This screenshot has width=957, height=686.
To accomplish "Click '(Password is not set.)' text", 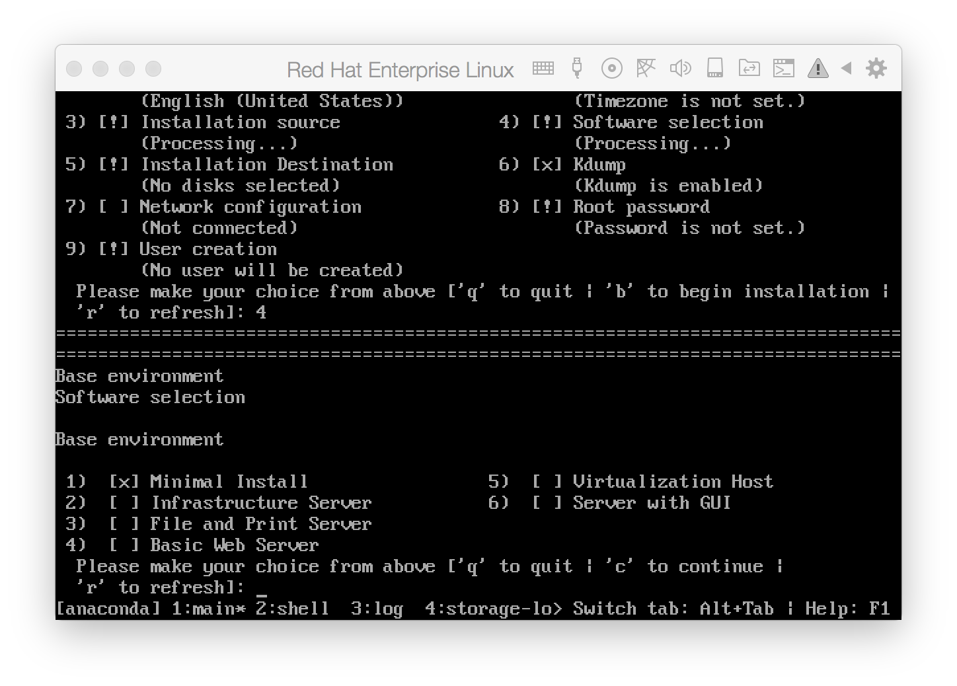I will pos(689,228).
